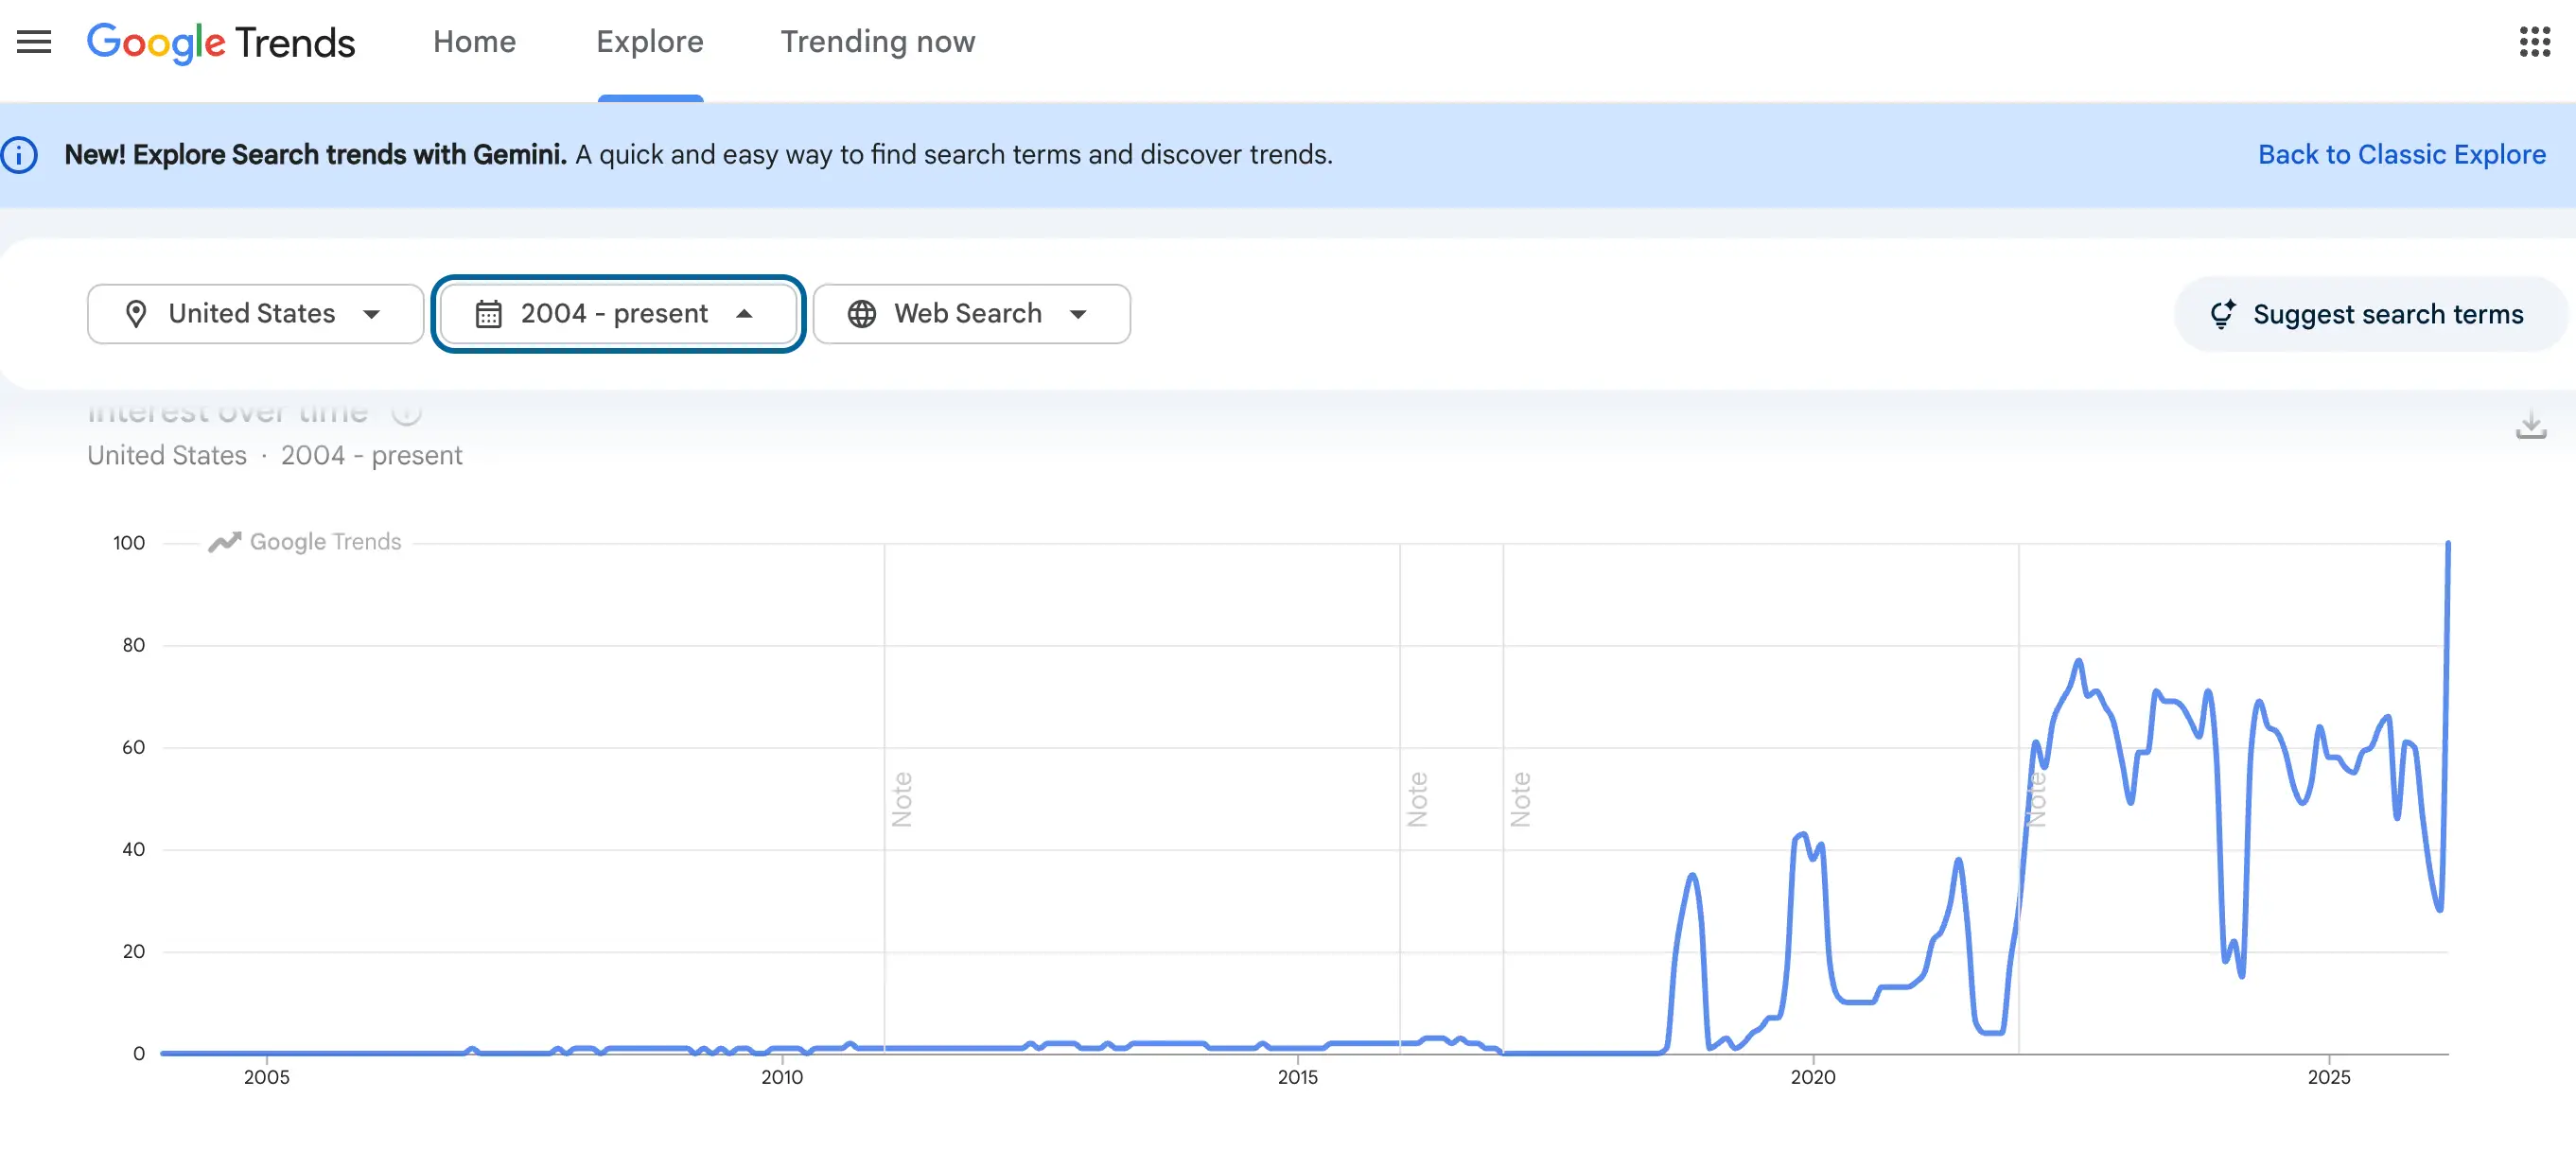This screenshot has width=2576, height=1168.
Task: Open the navigation hamburger menu
Action: [x=33, y=42]
